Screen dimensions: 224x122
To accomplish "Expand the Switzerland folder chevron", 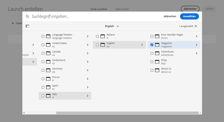I will [88, 62].
